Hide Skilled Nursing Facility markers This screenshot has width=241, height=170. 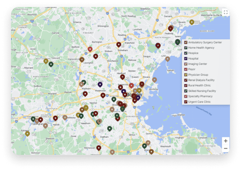pos(186,91)
